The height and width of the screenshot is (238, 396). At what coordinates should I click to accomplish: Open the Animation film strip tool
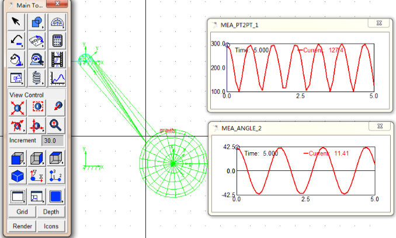(57, 60)
